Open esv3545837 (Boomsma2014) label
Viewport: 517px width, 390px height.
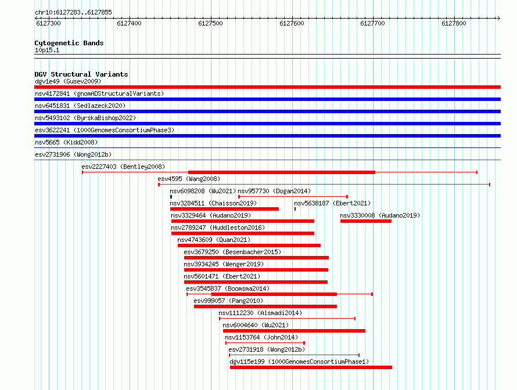[228, 288]
